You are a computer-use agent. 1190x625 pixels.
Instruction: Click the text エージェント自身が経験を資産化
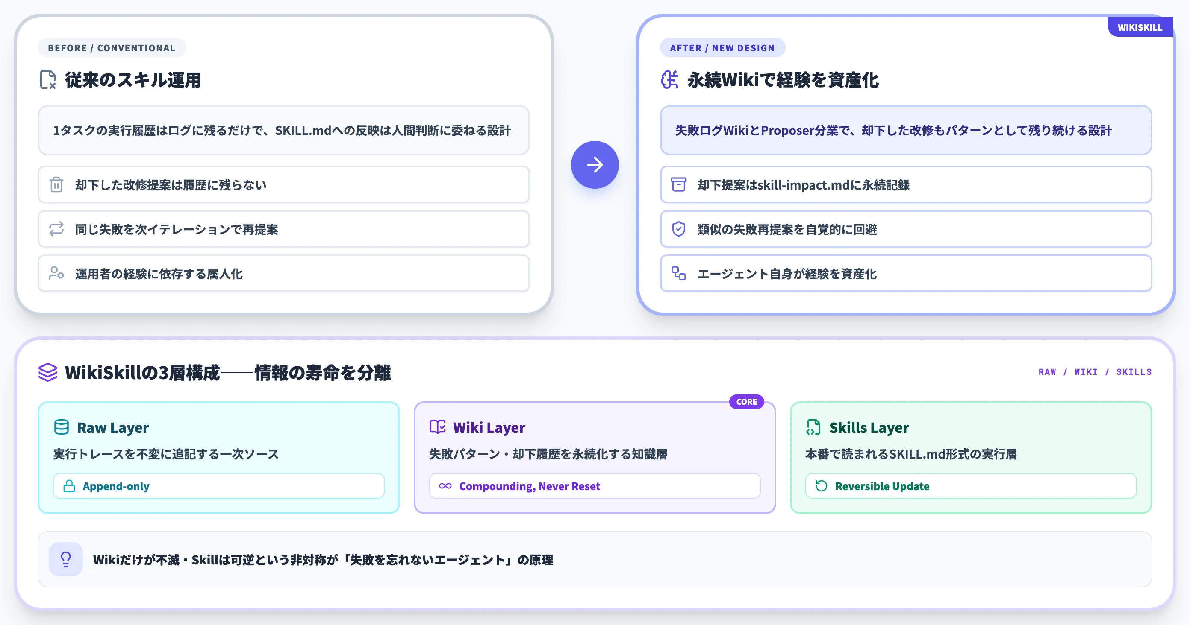(x=787, y=274)
